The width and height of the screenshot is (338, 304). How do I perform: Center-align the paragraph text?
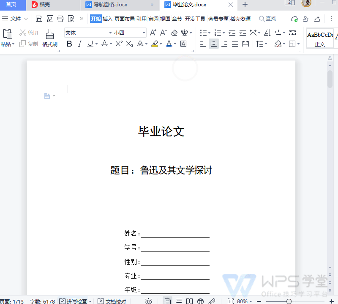tap(214, 44)
